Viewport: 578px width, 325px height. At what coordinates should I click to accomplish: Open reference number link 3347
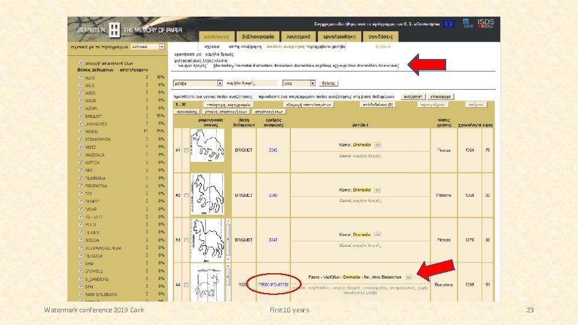[273, 240]
